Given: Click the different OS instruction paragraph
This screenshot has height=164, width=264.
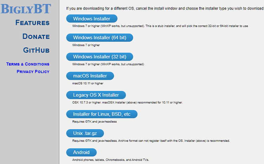Looking at the screenshot, I should [165, 8].
